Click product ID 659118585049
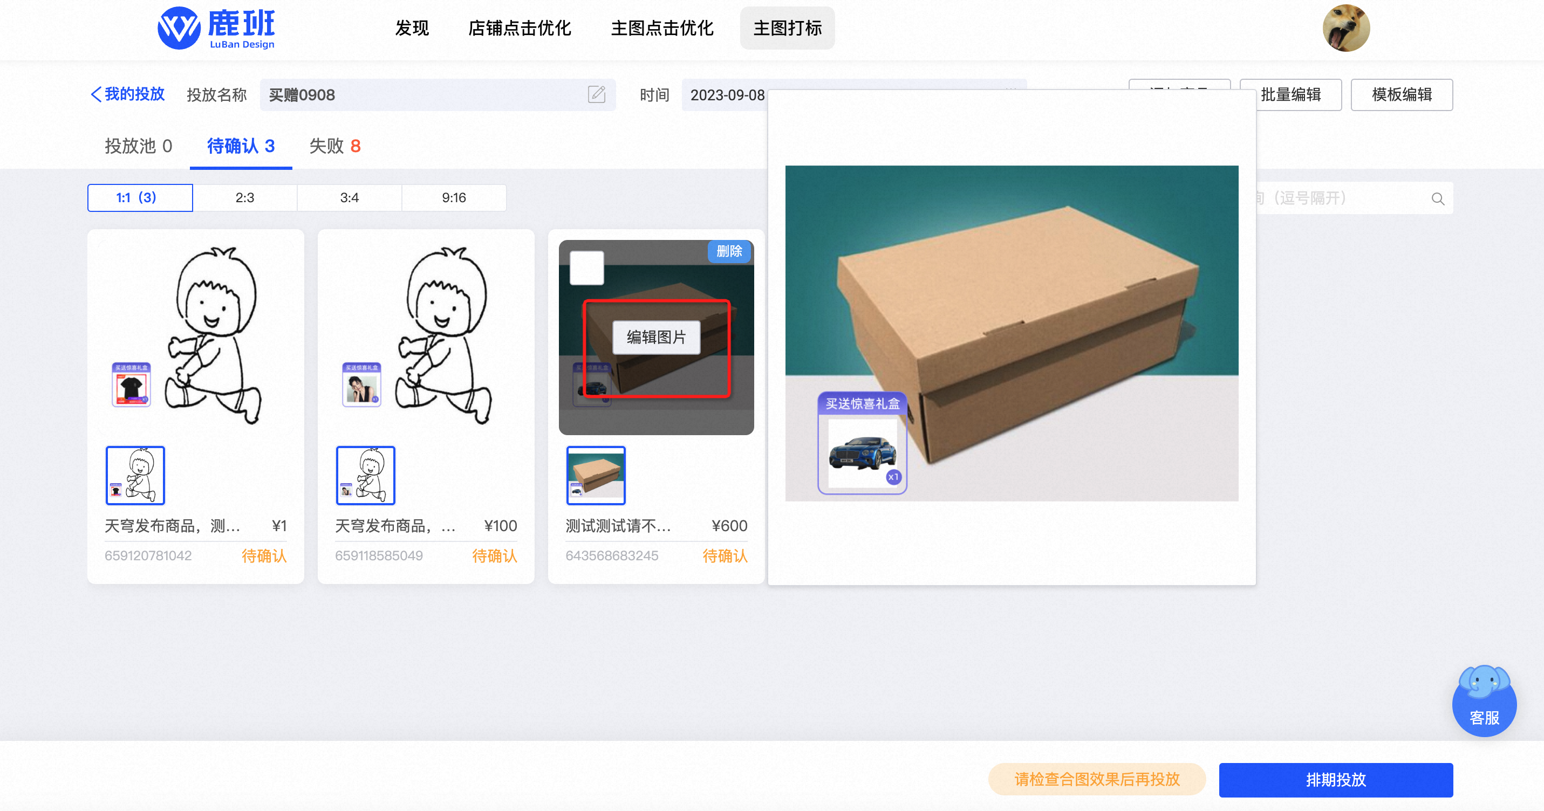 pyautogui.click(x=379, y=555)
